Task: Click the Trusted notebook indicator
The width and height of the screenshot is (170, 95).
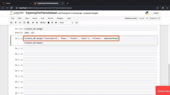Action: coord(141,18)
